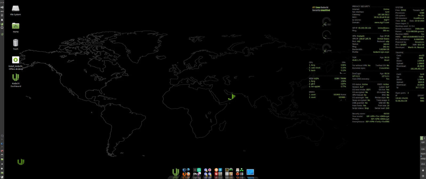426x179 pixels.
Task: Click the tun0 IP '10.7.7.122'
Action: [420, 87]
